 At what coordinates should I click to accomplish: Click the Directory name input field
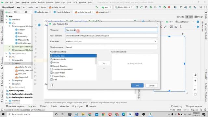coord(111,47)
